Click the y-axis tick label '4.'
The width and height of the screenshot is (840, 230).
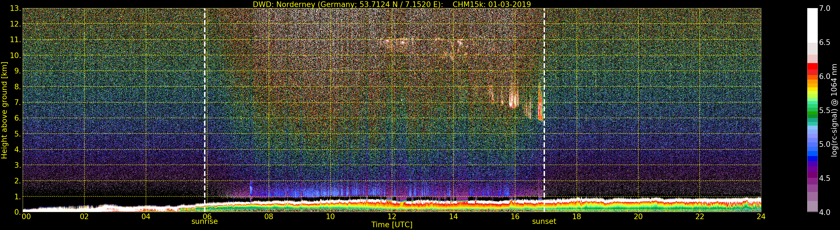(17, 149)
